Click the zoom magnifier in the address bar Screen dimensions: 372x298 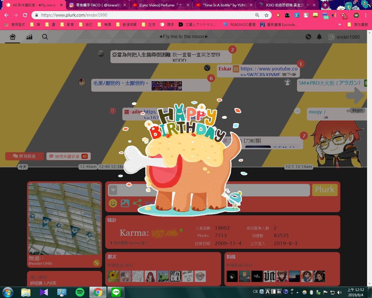point(257,15)
